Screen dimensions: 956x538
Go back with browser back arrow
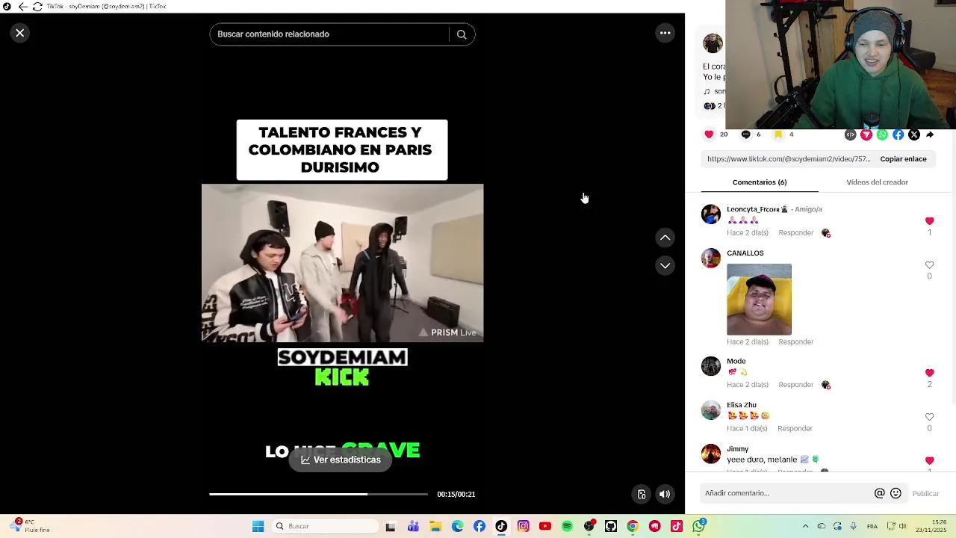(22, 6)
